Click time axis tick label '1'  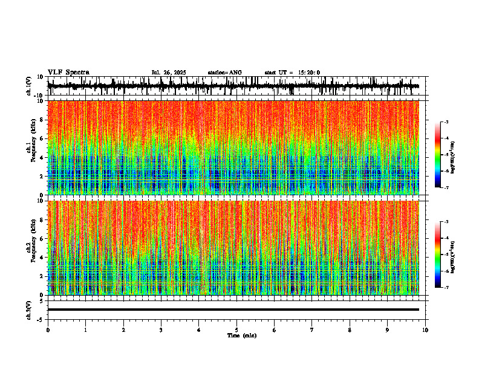click(85, 330)
